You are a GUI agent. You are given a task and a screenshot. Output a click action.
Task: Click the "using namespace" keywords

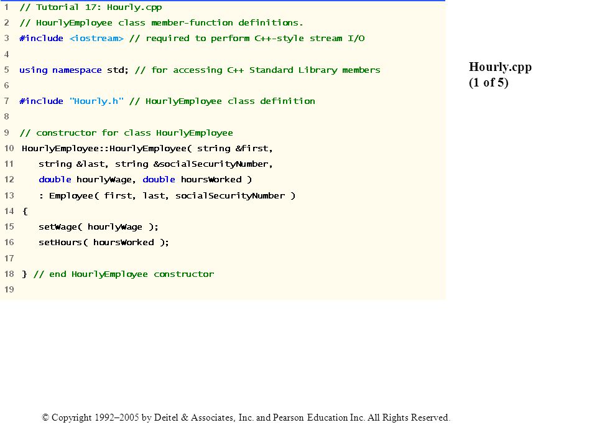click(x=60, y=70)
